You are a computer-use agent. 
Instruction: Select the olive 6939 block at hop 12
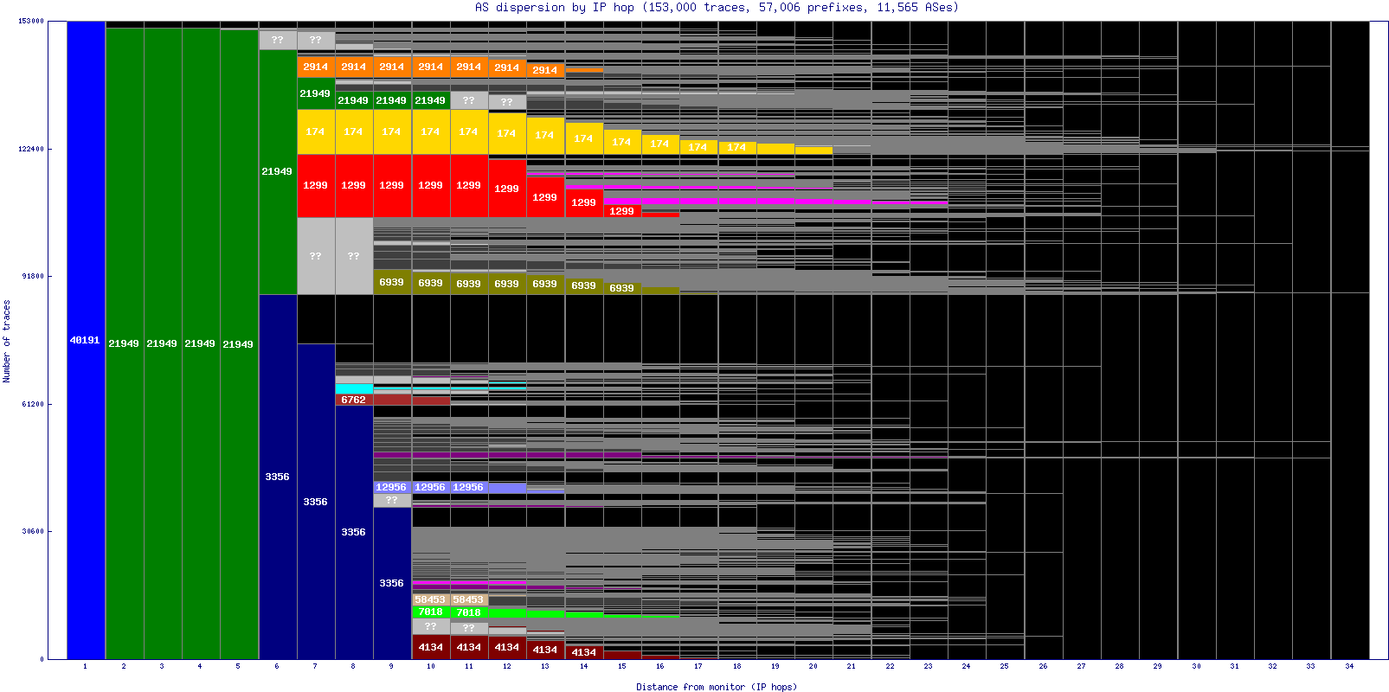507,284
